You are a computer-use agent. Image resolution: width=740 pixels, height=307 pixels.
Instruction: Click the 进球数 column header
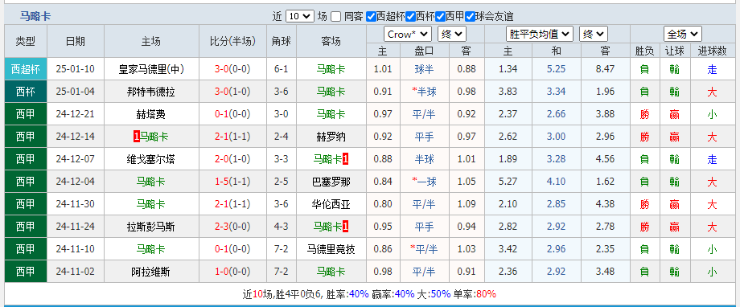coord(712,51)
